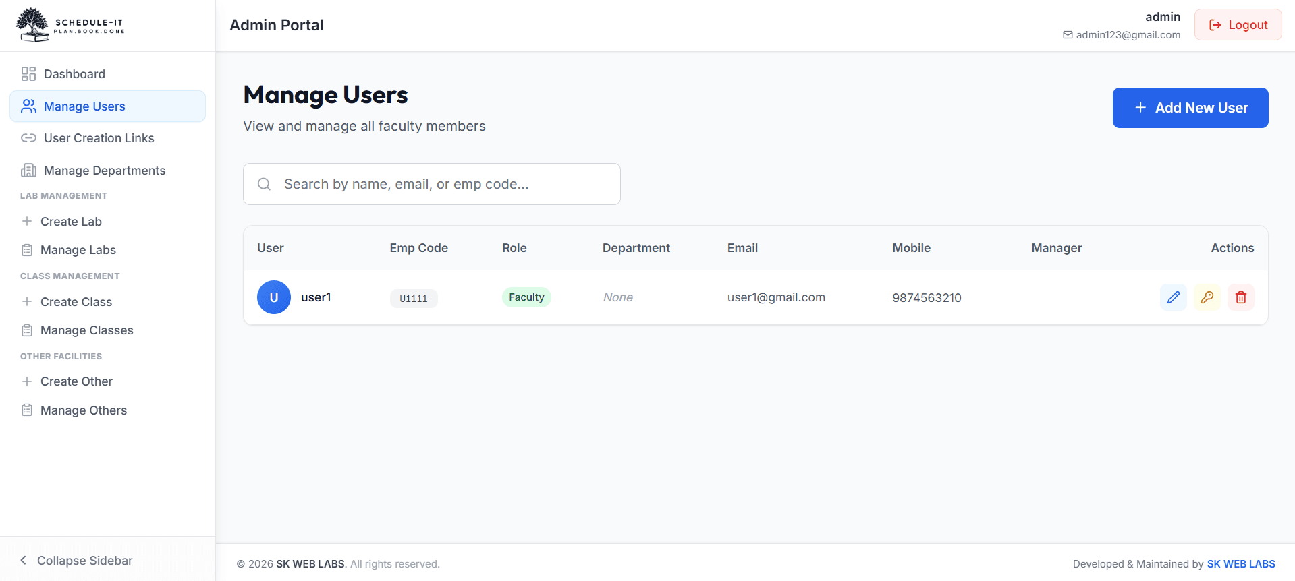Click the Faculty role badge

pyautogui.click(x=526, y=297)
